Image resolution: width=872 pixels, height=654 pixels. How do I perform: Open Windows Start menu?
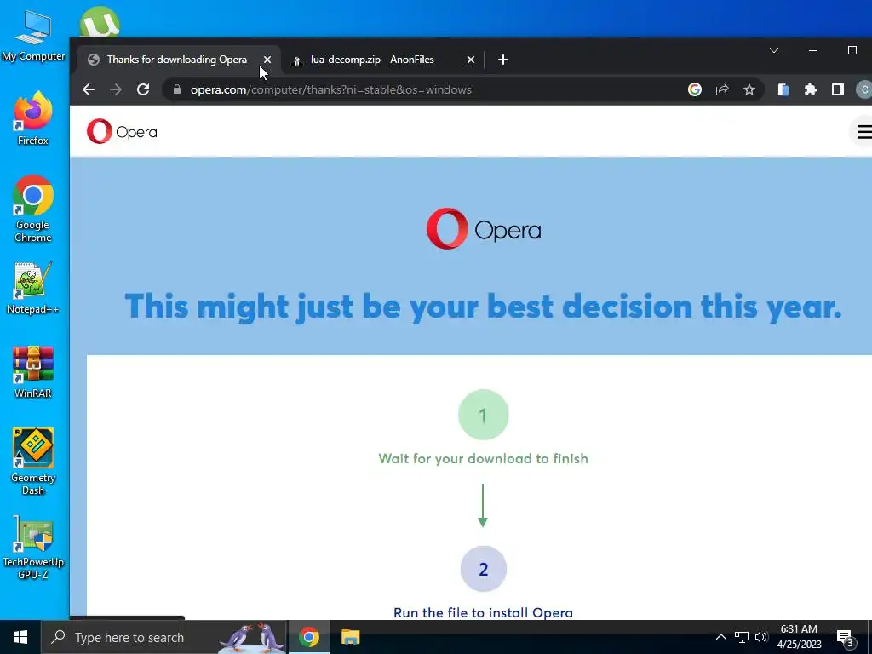coord(20,637)
